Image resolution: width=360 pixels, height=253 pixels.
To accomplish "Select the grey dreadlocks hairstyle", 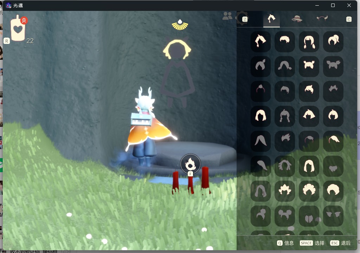I will (x=285, y=166).
